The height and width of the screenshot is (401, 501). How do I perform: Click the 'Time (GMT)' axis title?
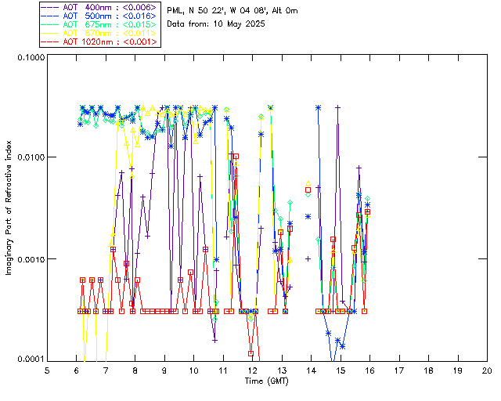(267, 381)
